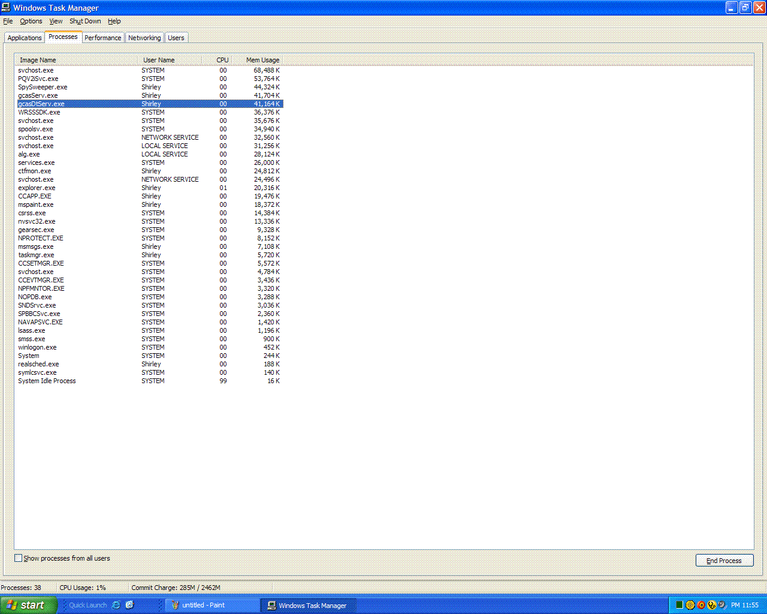Sort by Image Name column header
This screenshot has width=767, height=614.
[38, 60]
